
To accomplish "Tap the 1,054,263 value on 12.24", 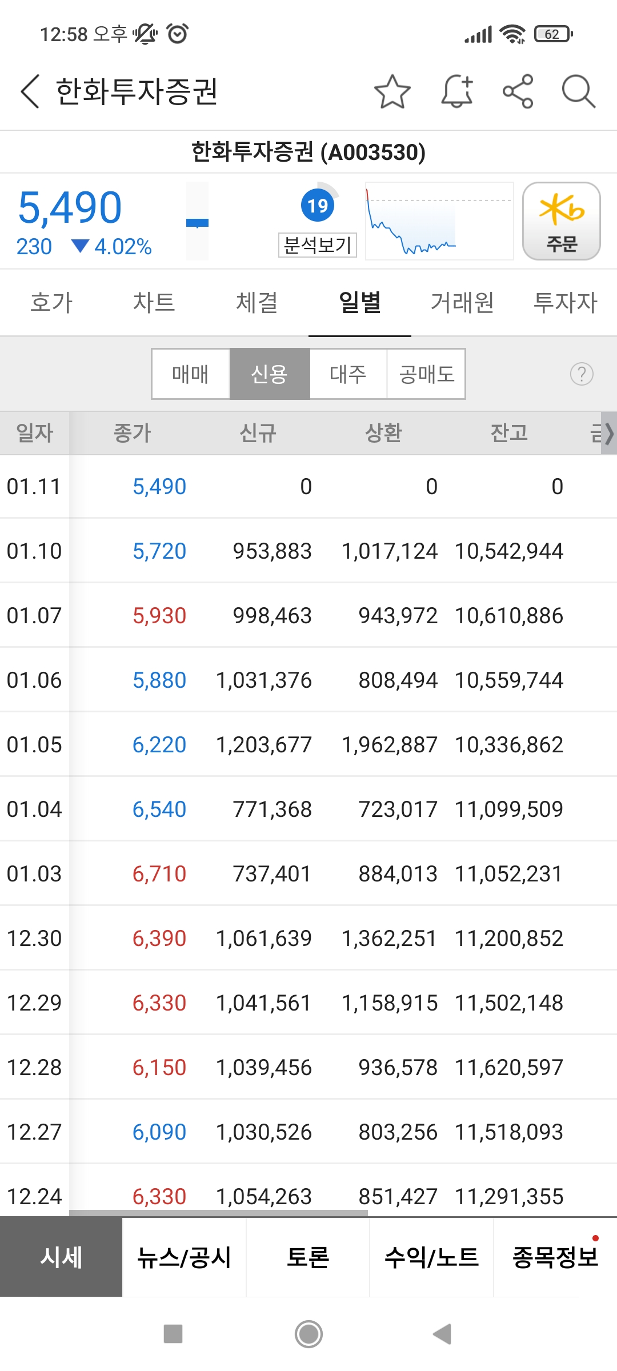I will coord(264,1197).
